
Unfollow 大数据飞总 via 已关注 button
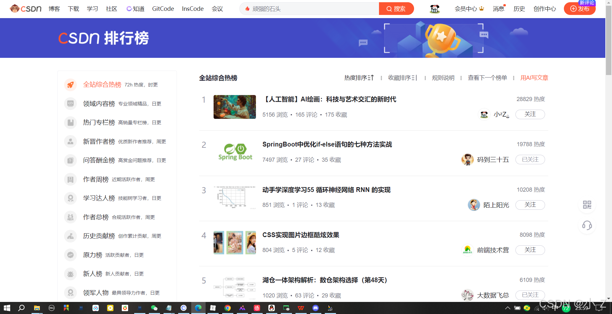(x=530, y=295)
